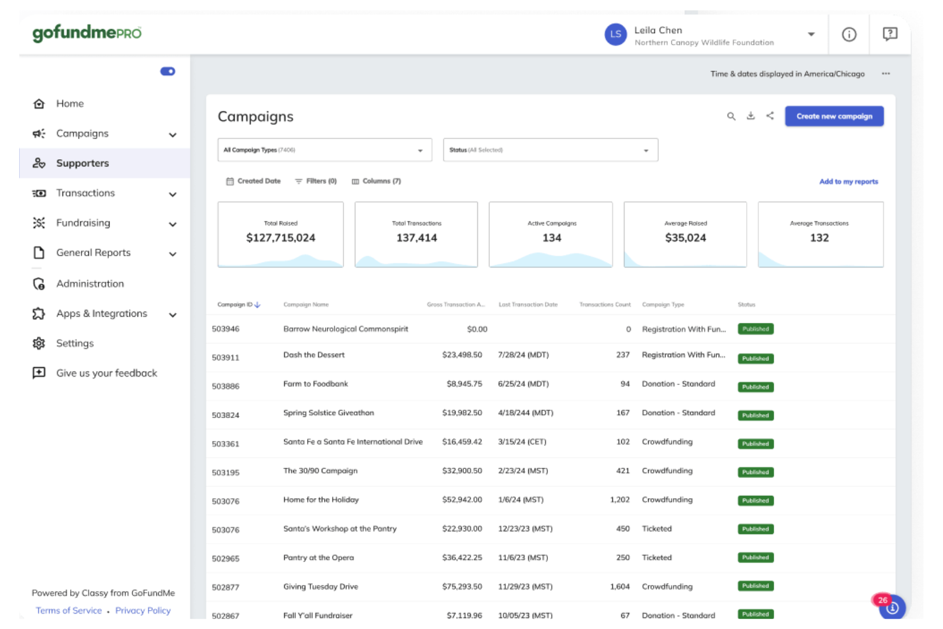Screen dimensions: 943x629
Task: Open the Filters funnel control
Action: [x=315, y=181]
